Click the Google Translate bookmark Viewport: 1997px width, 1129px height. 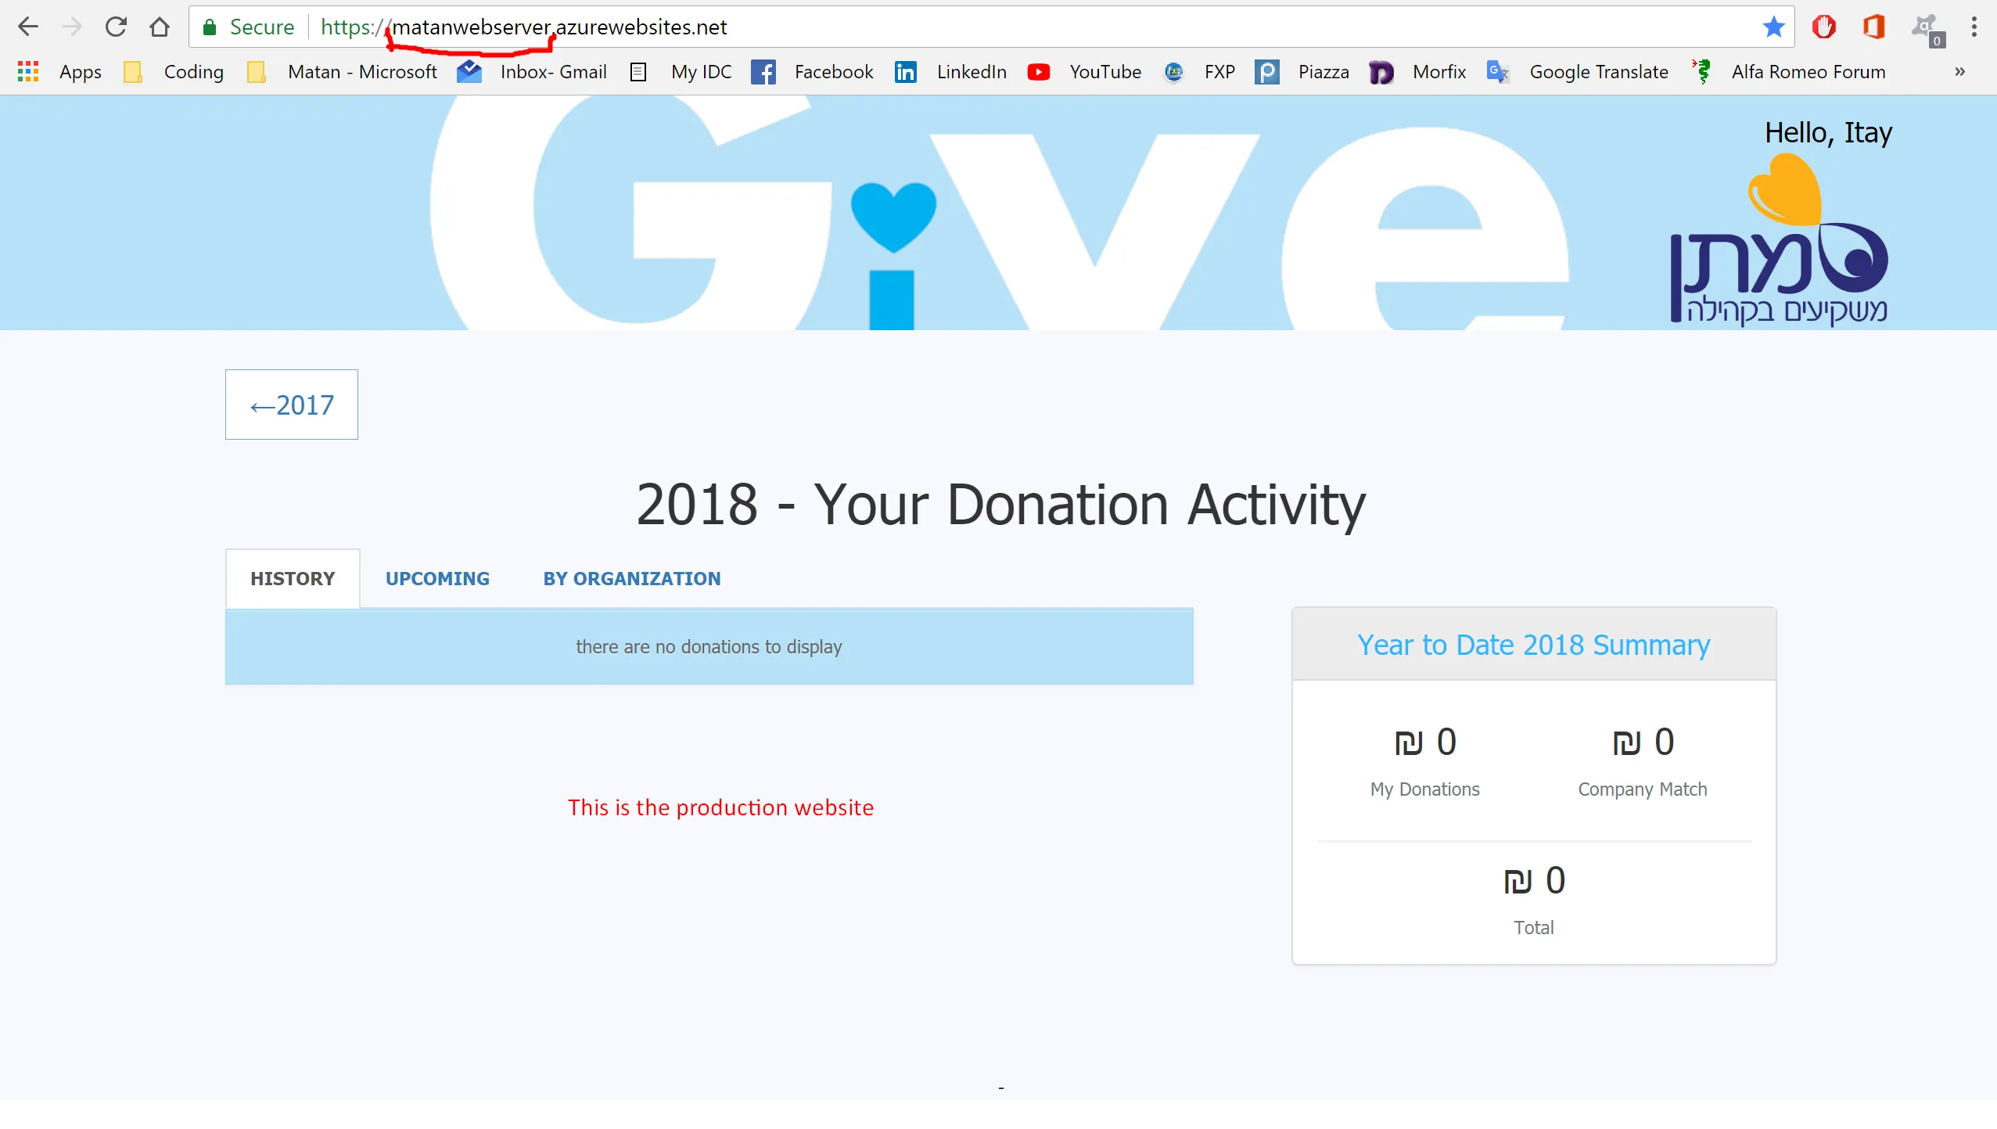(1577, 72)
